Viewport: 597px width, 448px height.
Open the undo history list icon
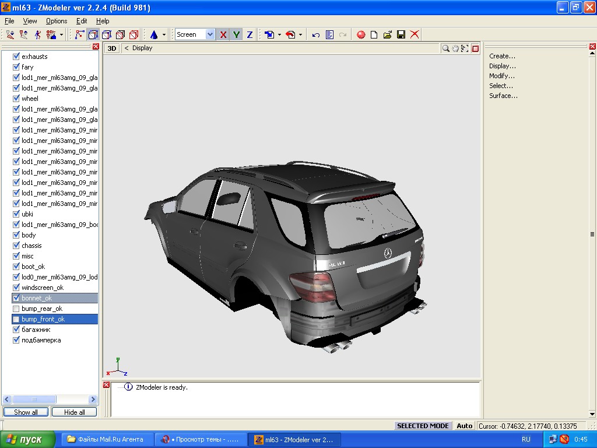pos(330,34)
